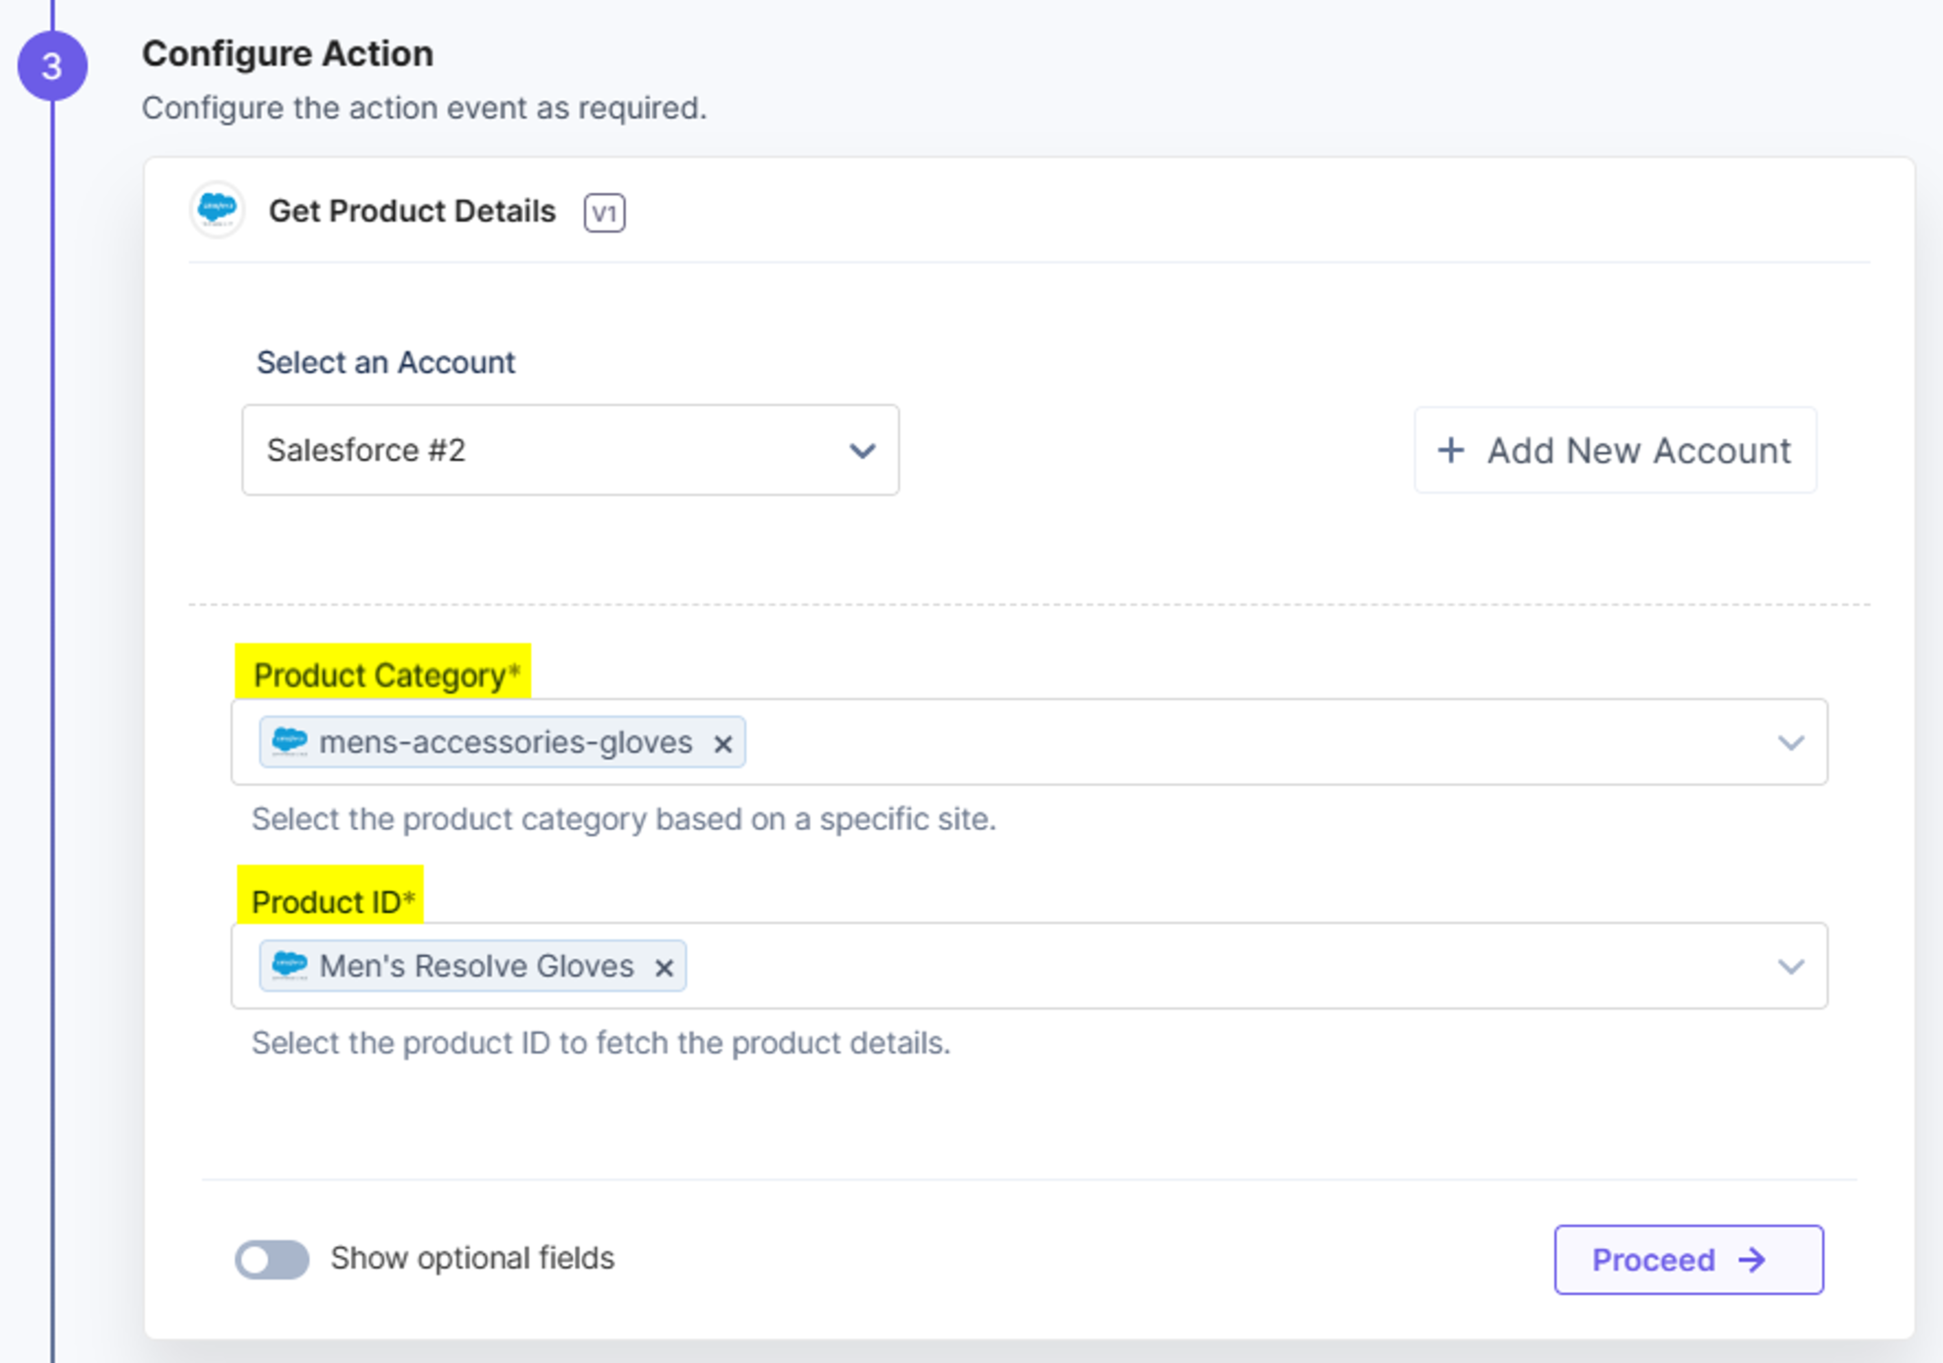Click the Product Category input field
The height and width of the screenshot is (1363, 1943).
tap(1029, 742)
